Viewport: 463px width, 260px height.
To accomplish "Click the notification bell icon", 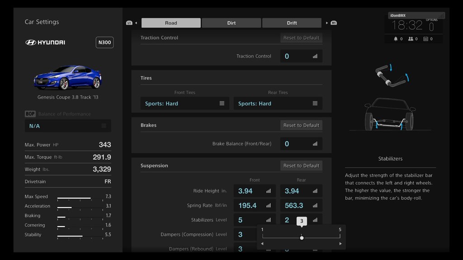I will 396,39.
